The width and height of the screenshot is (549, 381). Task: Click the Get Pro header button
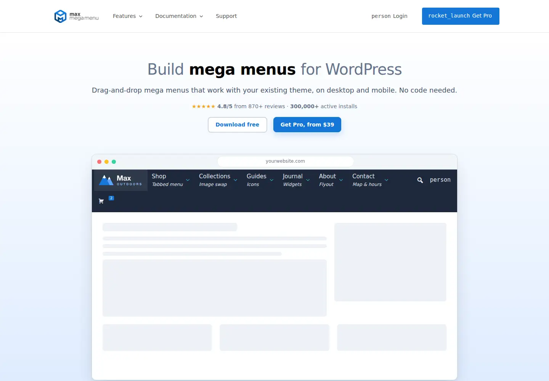461,16
